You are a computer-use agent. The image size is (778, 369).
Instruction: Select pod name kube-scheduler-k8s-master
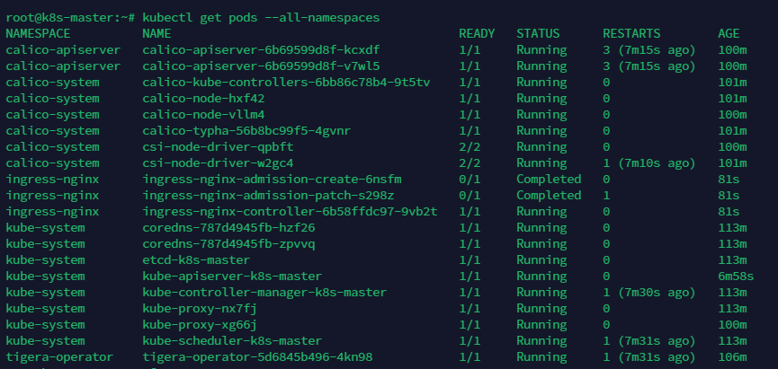232,341
